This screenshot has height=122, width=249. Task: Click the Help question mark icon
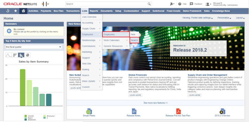[180, 4]
